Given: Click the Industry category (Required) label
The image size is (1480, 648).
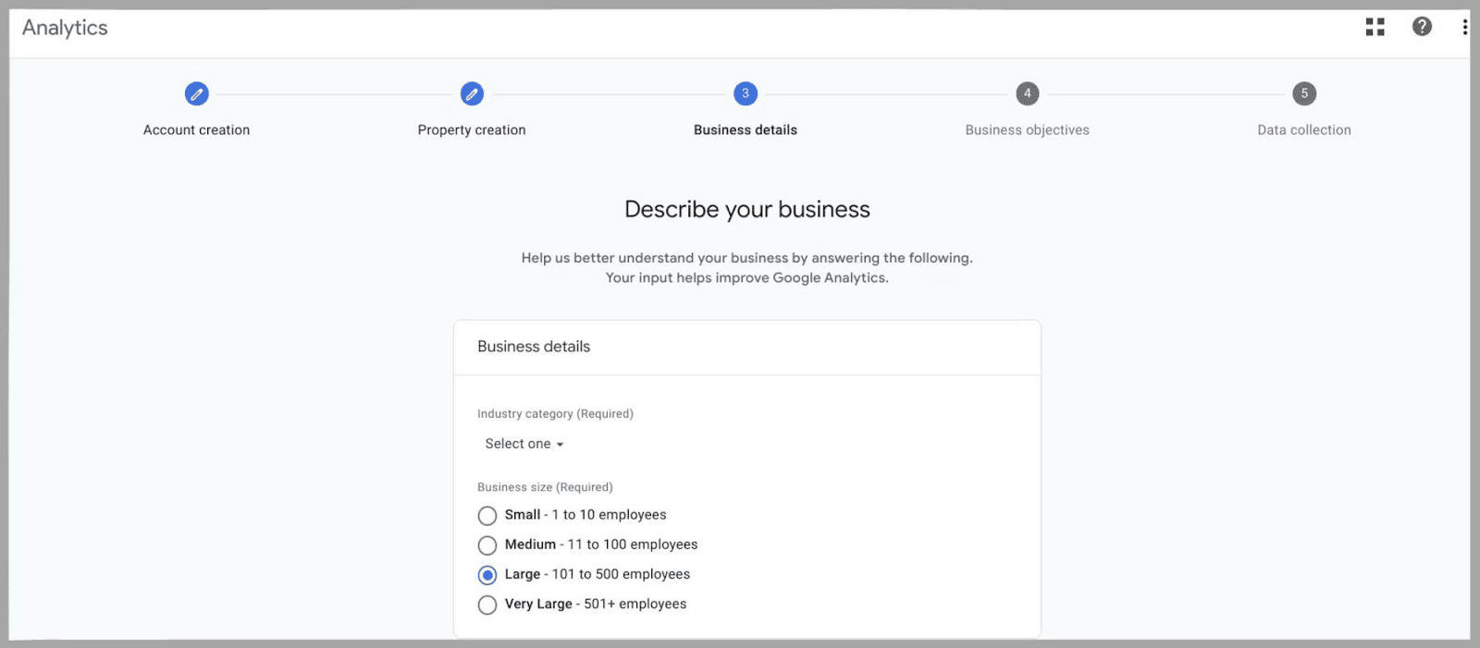Looking at the screenshot, I should pos(555,414).
